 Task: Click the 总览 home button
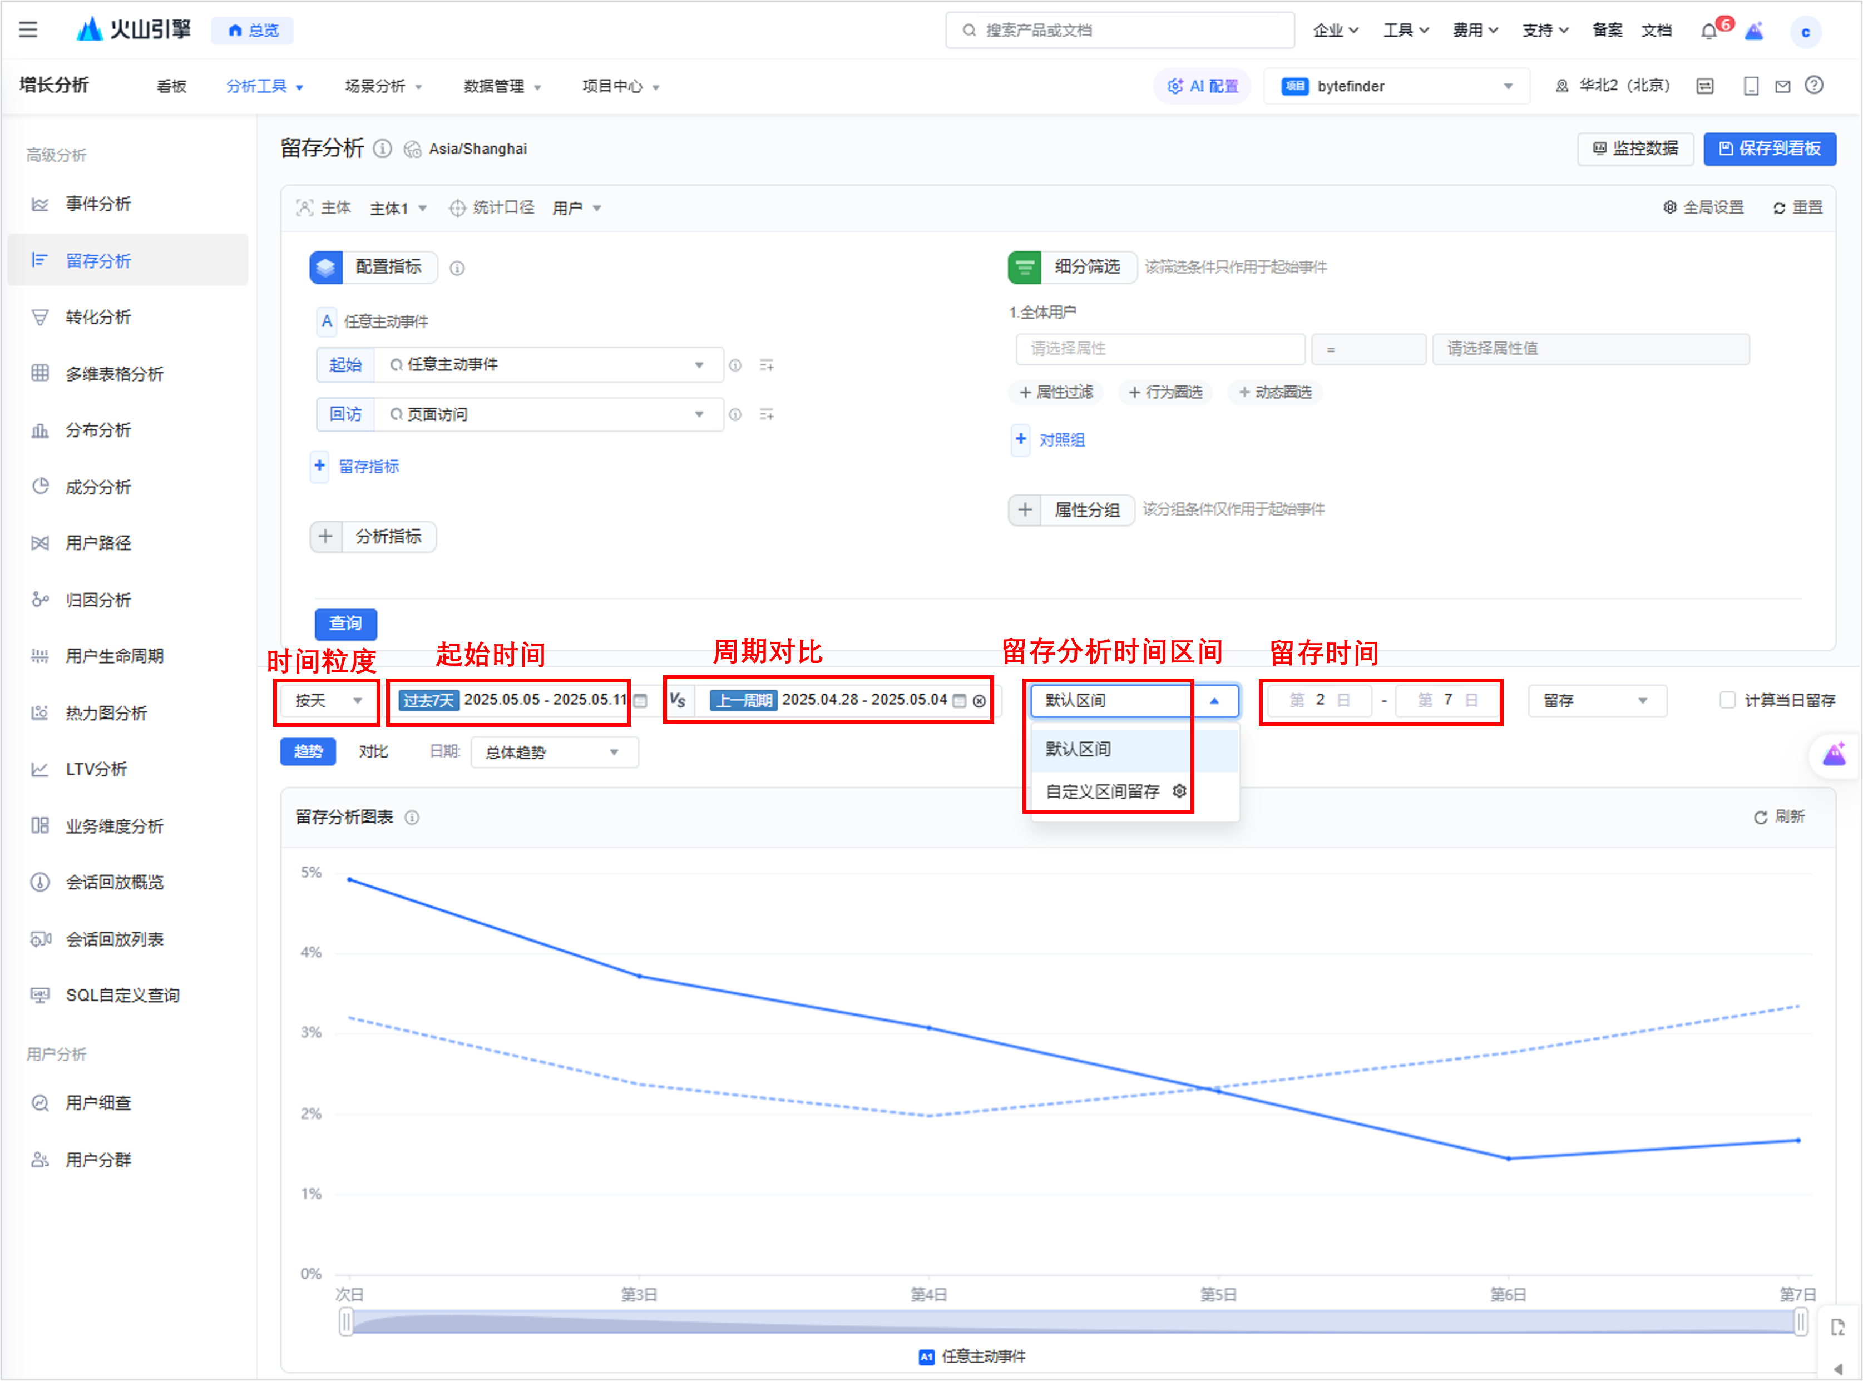pos(253,31)
